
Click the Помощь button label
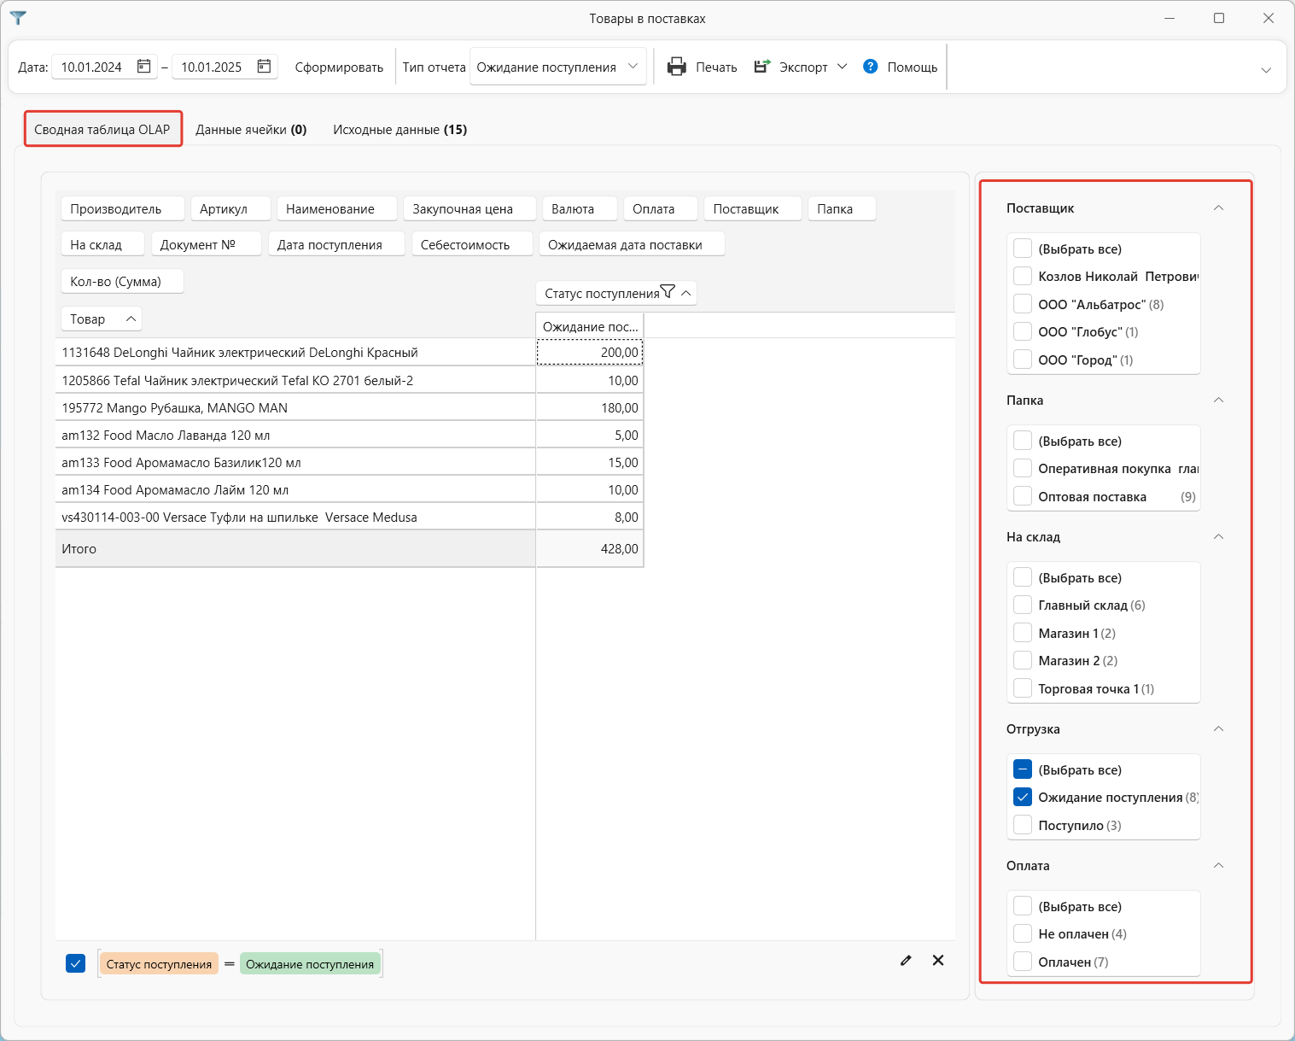pyautogui.click(x=913, y=67)
